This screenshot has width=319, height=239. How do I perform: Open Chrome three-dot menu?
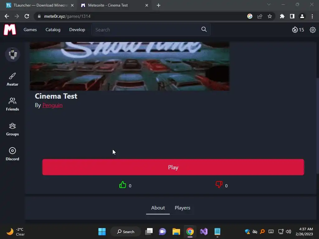312,16
